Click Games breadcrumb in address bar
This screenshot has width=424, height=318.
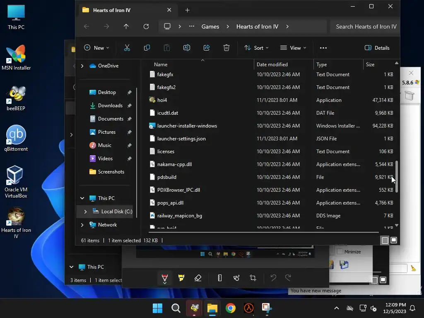pyautogui.click(x=210, y=26)
